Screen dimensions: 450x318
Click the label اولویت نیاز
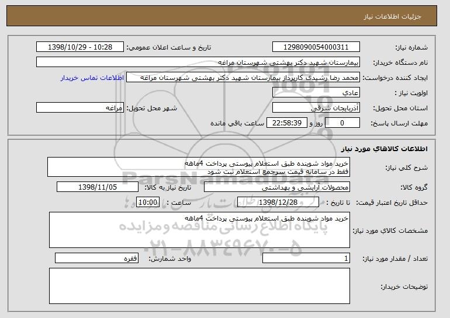click(x=411, y=93)
